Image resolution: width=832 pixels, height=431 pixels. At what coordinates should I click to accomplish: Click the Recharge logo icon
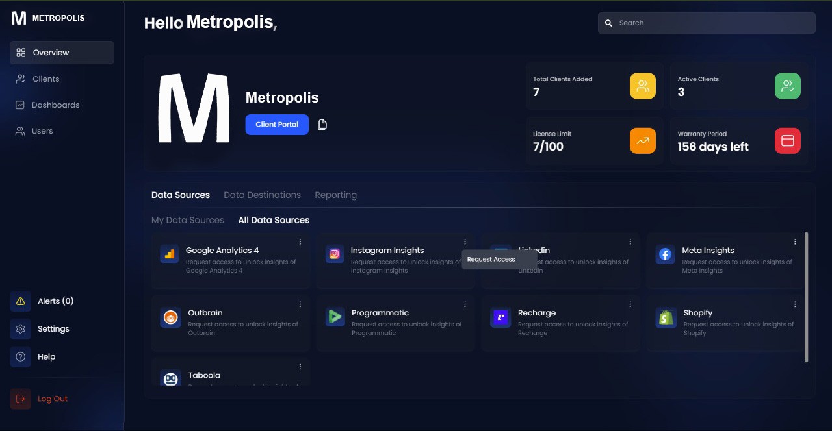pos(500,317)
